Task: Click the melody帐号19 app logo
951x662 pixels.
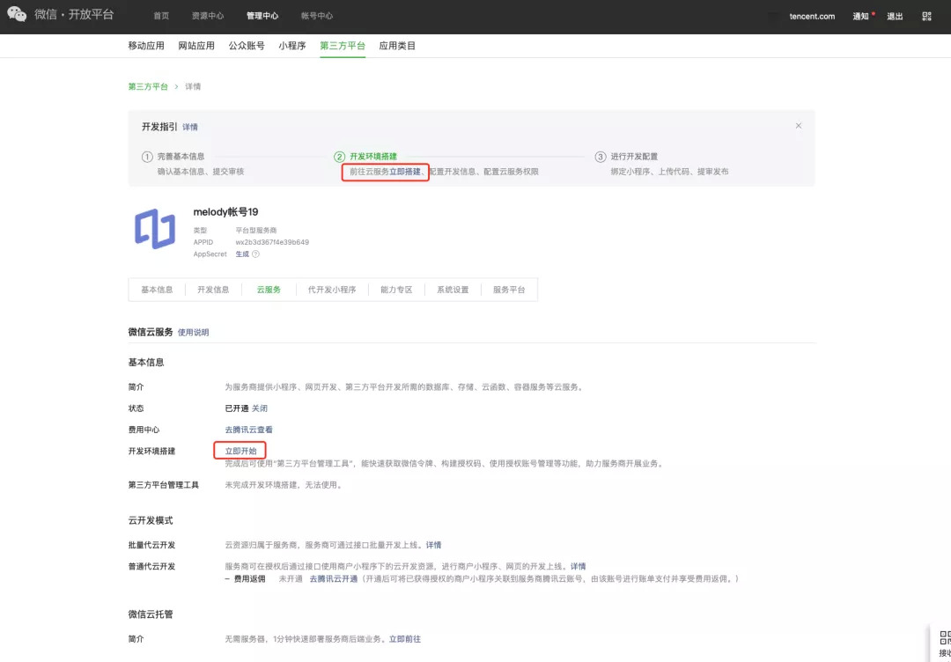Action: point(155,229)
